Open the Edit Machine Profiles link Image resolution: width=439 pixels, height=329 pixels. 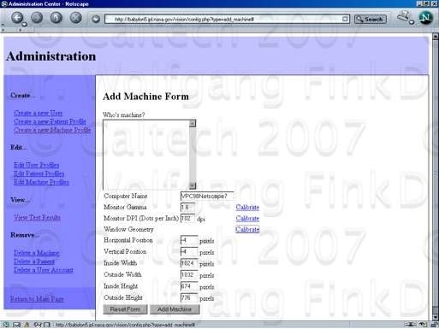point(41,182)
